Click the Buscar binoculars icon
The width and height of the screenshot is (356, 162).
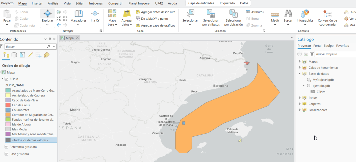point(288,14)
